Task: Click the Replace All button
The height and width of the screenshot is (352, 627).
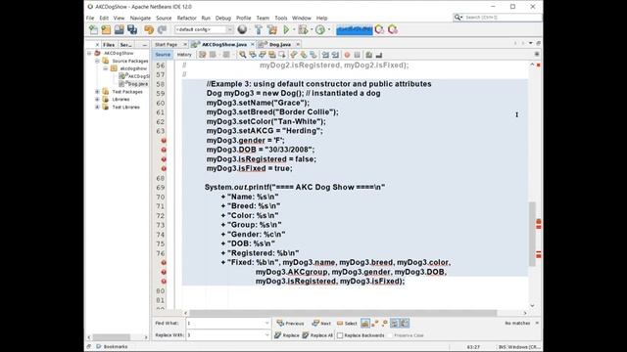Action: (x=317, y=335)
